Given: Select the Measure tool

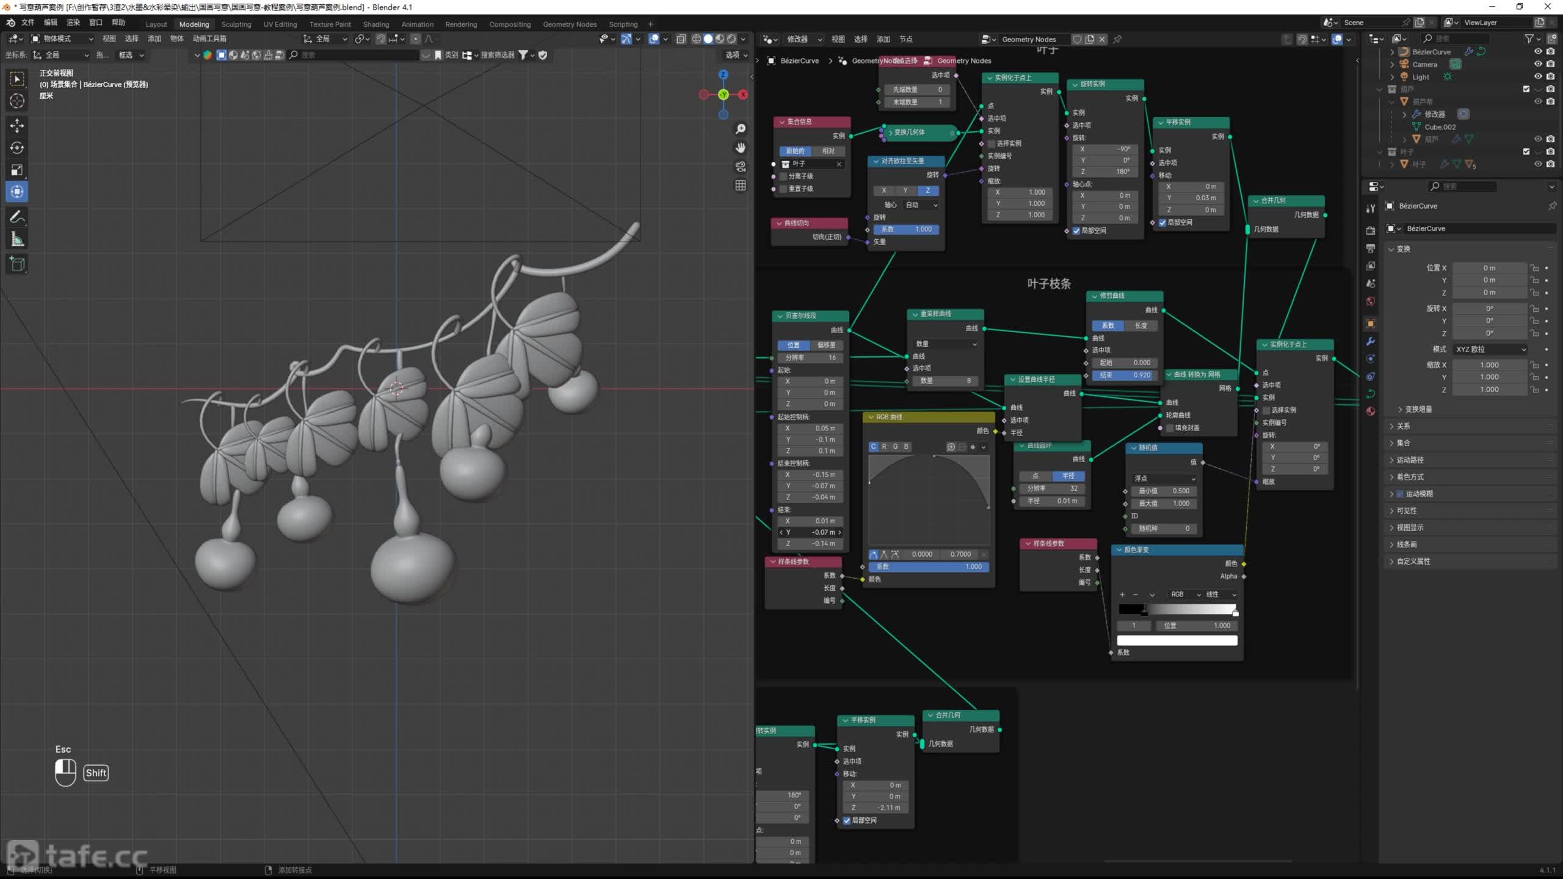Looking at the screenshot, I should [17, 240].
